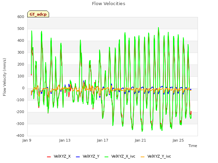This screenshot has width=218, height=163.
Task: Click the -400 y-axis tick label
Action: 20,135
